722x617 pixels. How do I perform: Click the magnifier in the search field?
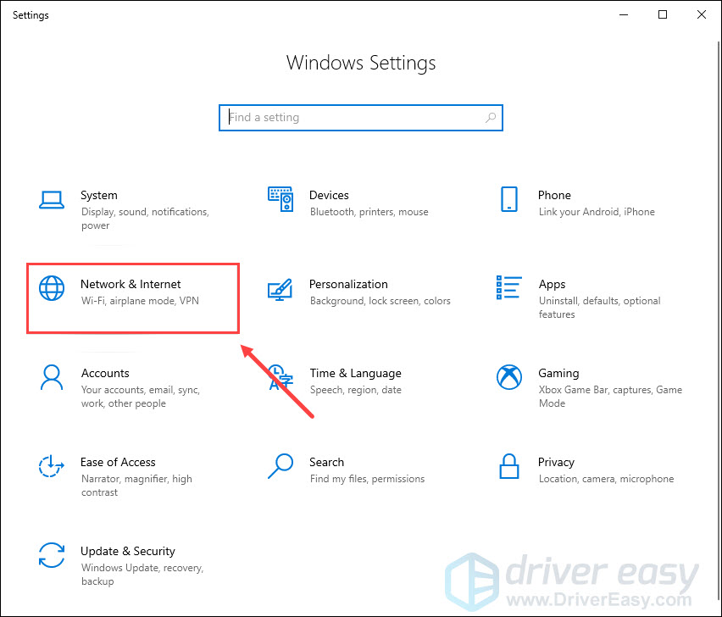[491, 118]
